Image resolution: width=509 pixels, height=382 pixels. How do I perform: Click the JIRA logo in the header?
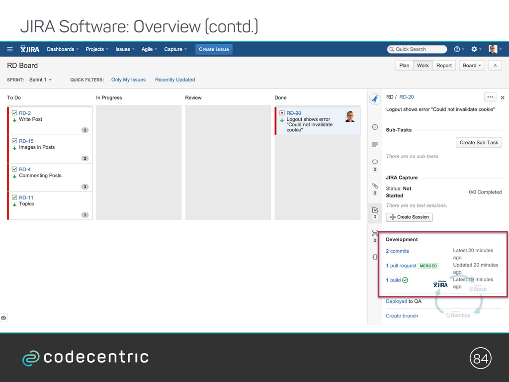click(30, 49)
